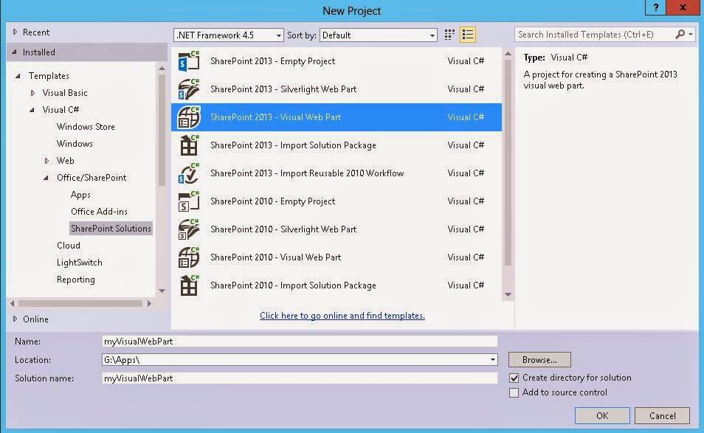Click the template list scroll down arrow
The width and height of the screenshot is (704, 433).
(x=508, y=295)
